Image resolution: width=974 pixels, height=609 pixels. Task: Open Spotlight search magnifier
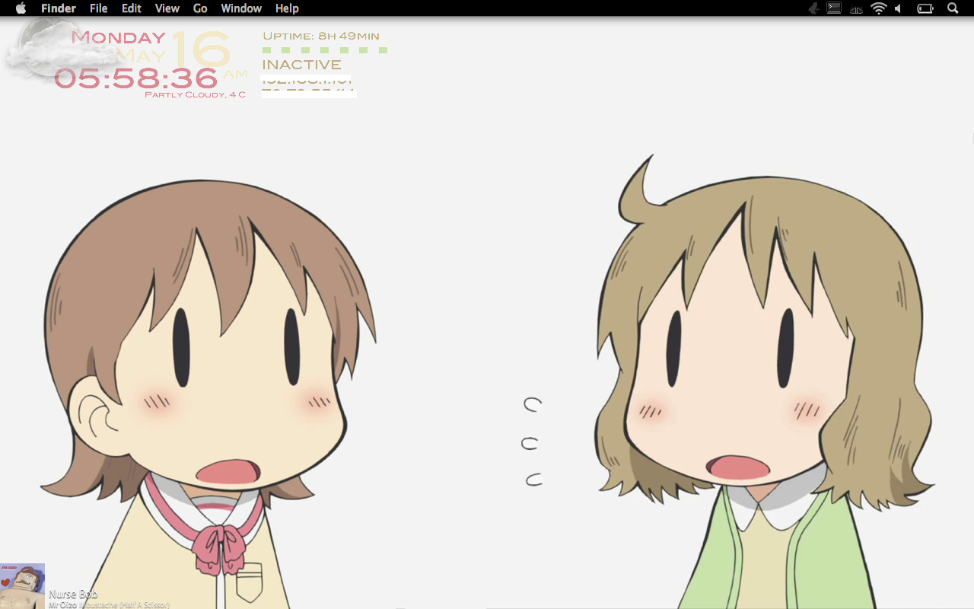(x=953, y=8)
